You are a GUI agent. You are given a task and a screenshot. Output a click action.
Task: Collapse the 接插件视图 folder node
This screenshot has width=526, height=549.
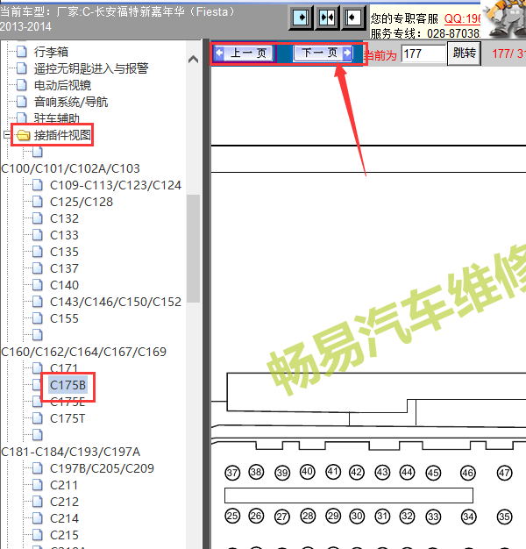click(x=7, y=135)
